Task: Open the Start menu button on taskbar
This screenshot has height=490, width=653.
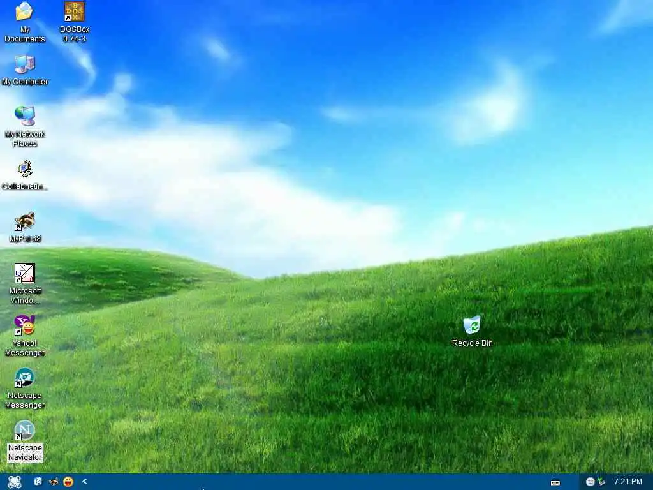Action: 15,482
